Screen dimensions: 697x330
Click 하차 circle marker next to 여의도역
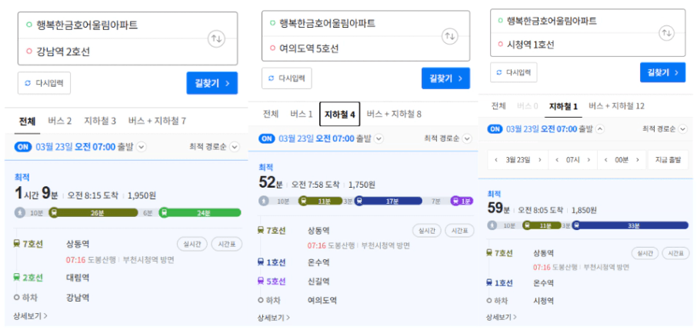click(261, 300)
